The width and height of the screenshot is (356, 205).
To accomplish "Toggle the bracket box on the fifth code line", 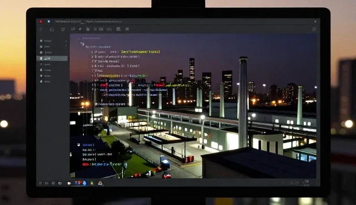I will click(x=93, y=70).
